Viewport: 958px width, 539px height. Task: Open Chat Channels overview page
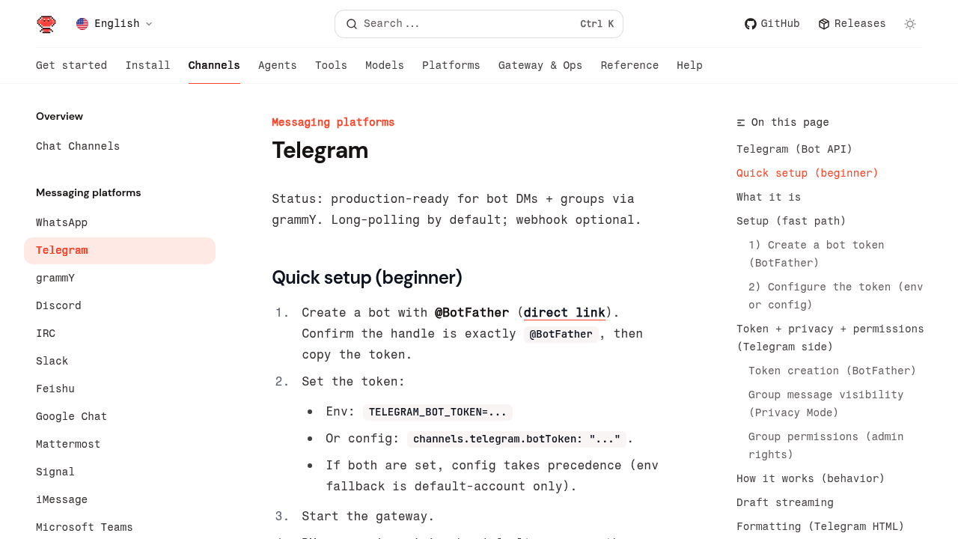(x=78, y=147)
